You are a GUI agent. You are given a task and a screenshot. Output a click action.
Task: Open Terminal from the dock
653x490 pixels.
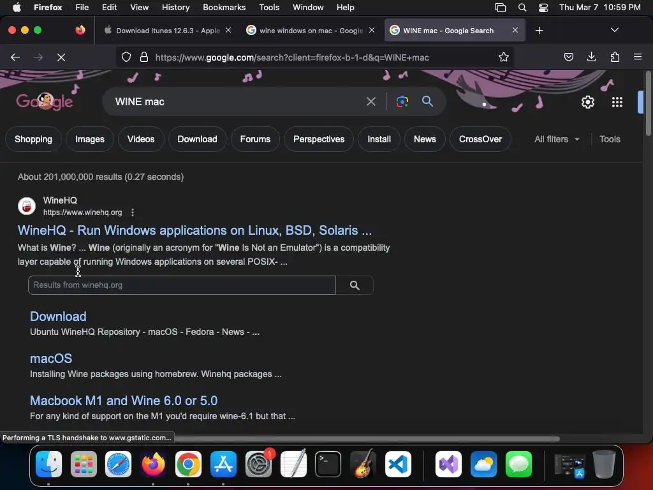[x=328, y=464]
